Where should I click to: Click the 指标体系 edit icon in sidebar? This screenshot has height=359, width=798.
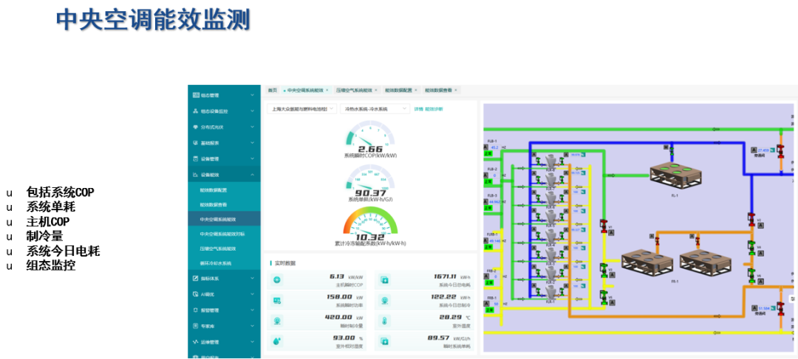tap(196, 278)
